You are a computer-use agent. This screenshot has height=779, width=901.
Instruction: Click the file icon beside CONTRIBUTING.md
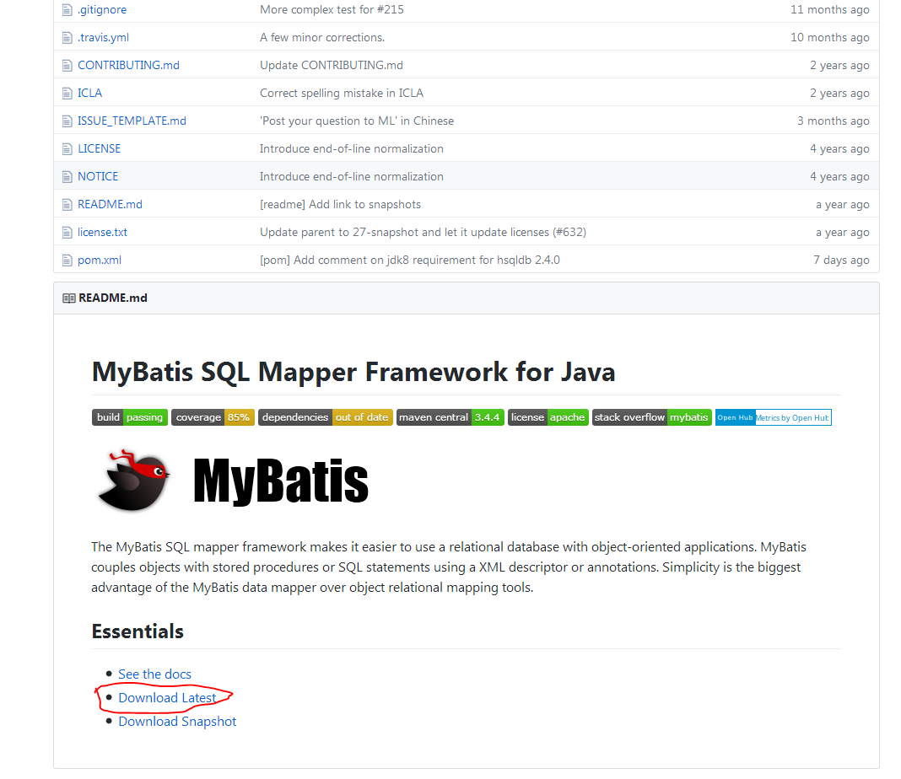(x=67, y=66)
